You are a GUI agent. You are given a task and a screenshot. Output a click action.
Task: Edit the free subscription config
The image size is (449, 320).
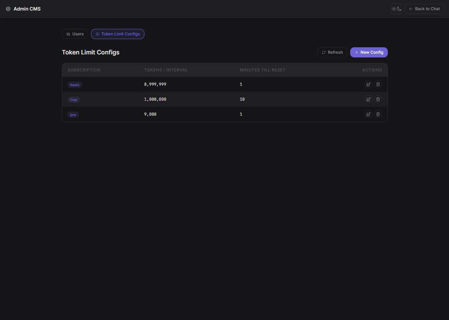(368, 99)
